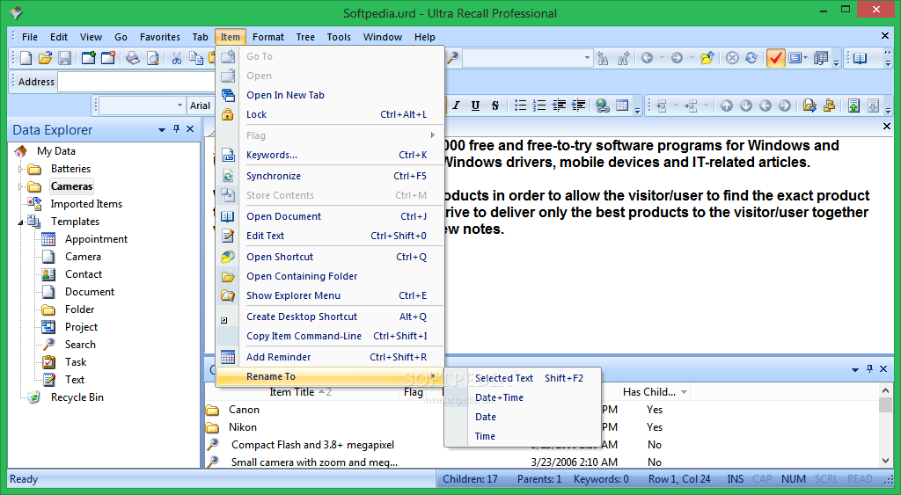
Task: Click the open book icon
Action: click(860, 58)
